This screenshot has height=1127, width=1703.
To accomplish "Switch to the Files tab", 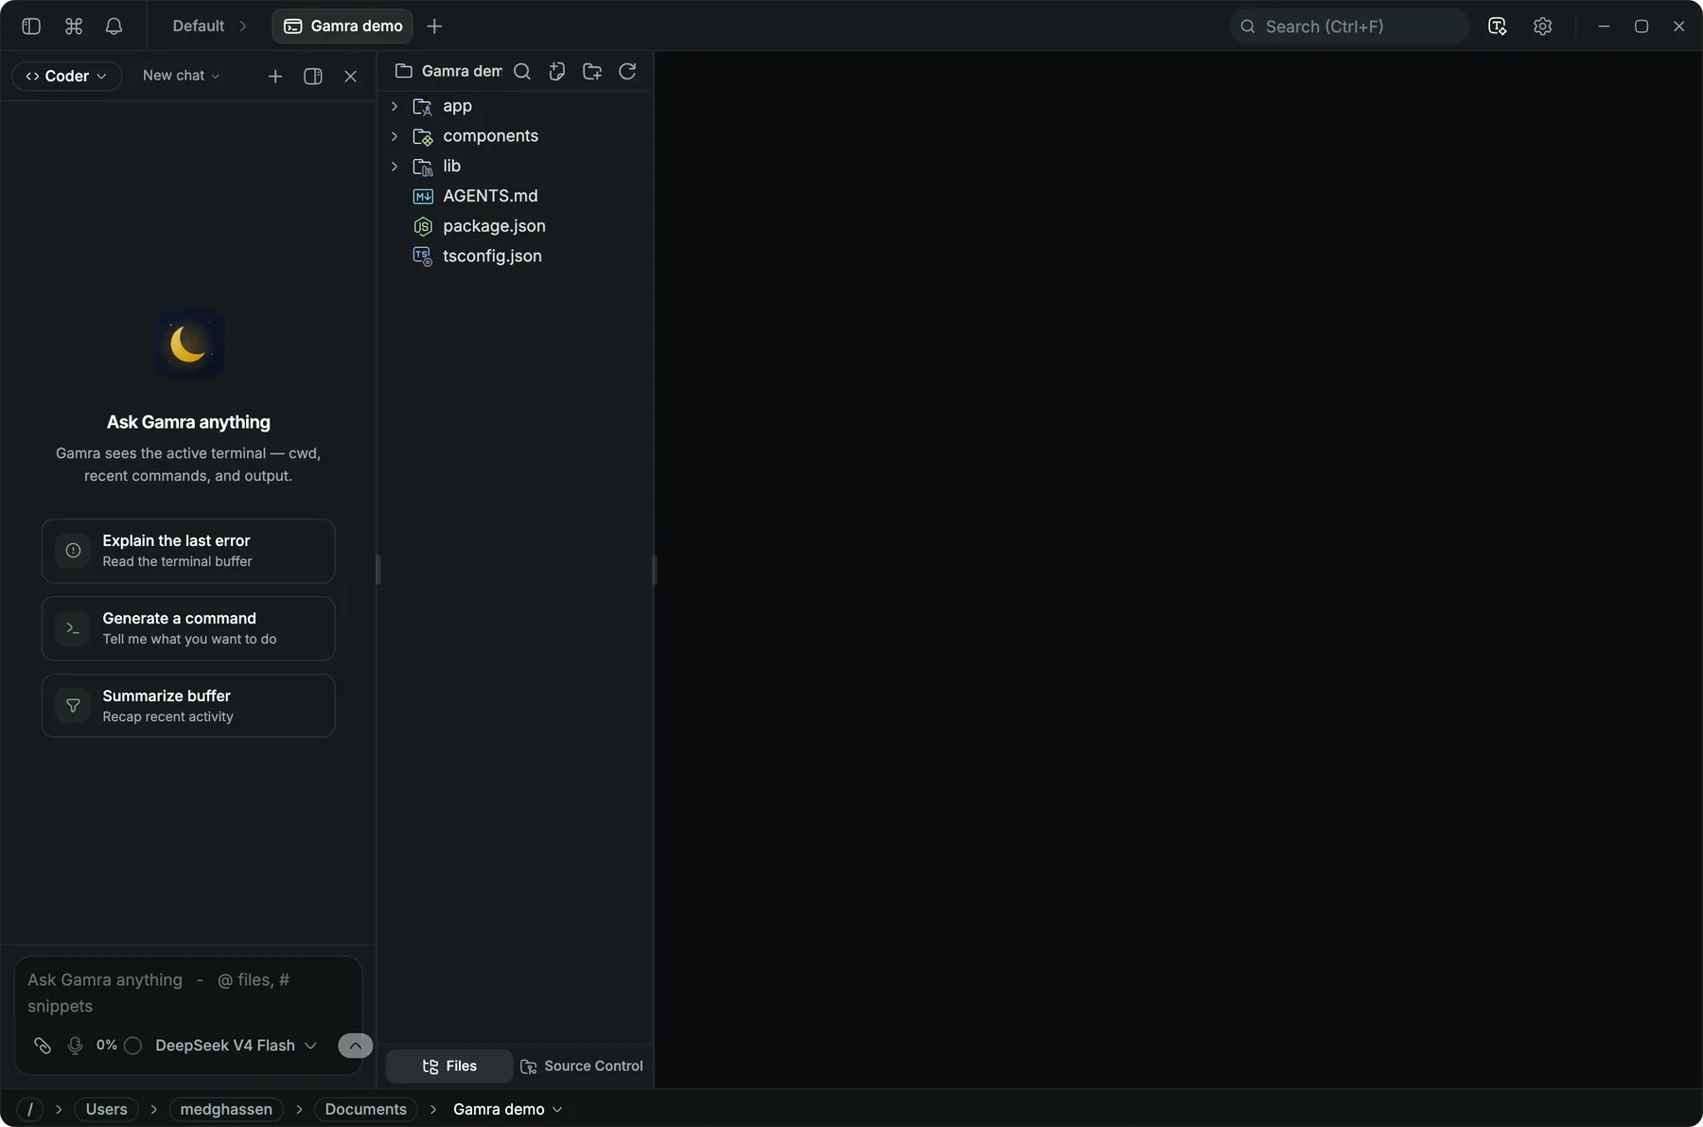I will coord(449,1066).
